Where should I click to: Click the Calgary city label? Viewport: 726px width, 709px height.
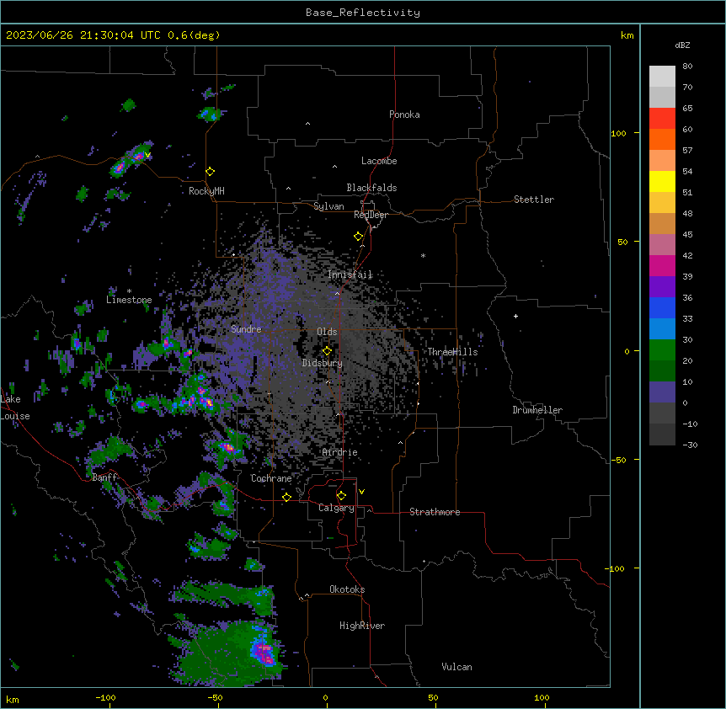coord(336,508)
